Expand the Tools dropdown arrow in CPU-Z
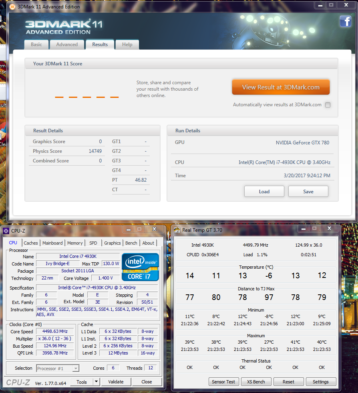Image resolution: width=358 pixels, height=393 pixels. click(96, 382)
